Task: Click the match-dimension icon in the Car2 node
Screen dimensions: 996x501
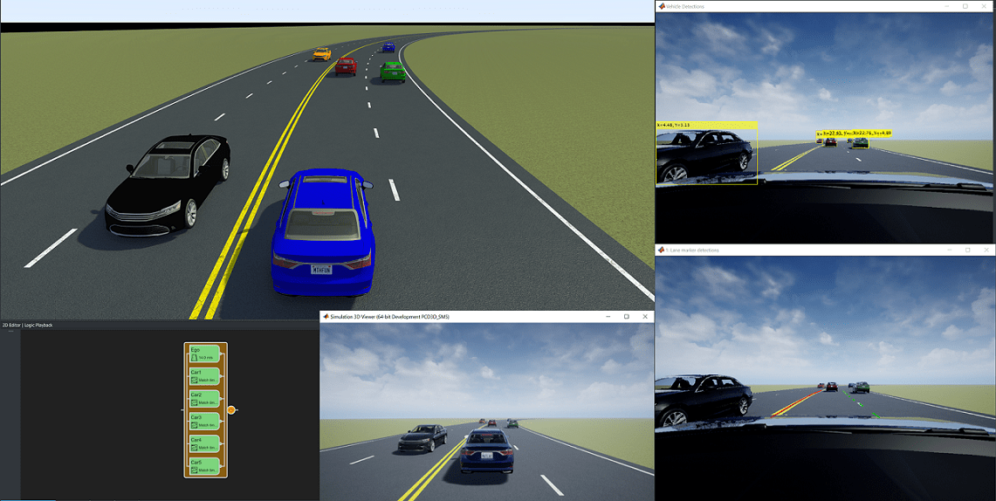Action: [x=195, y=402]
